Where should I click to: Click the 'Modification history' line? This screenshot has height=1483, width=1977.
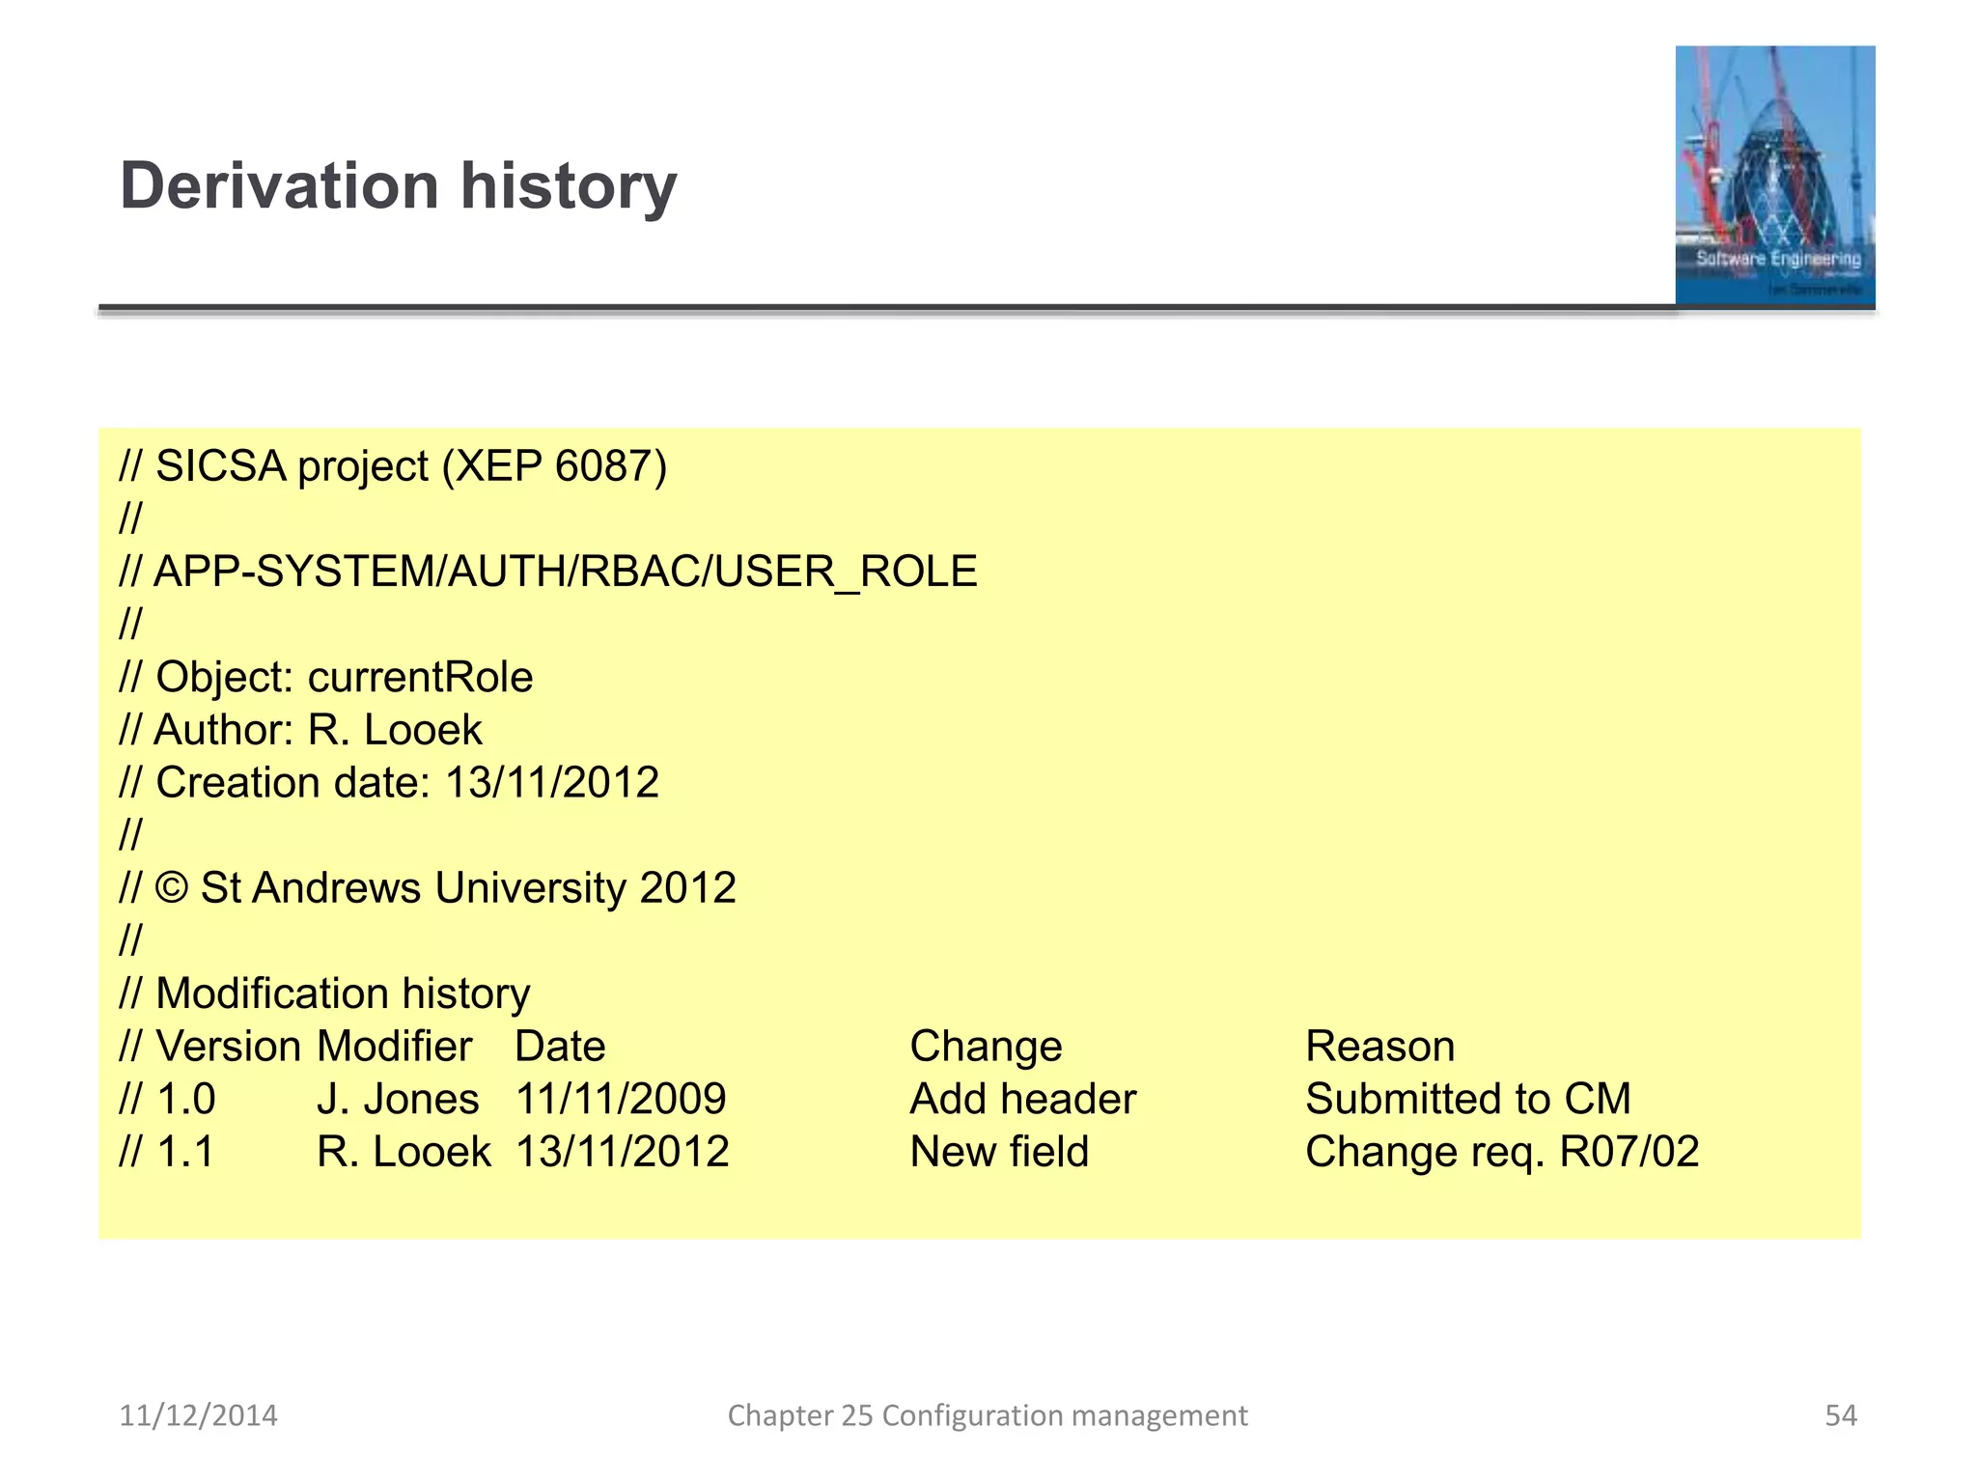pyautogui.click(x=343, y=994)
